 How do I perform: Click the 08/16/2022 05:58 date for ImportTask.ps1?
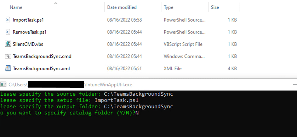[x=125, y=20]
